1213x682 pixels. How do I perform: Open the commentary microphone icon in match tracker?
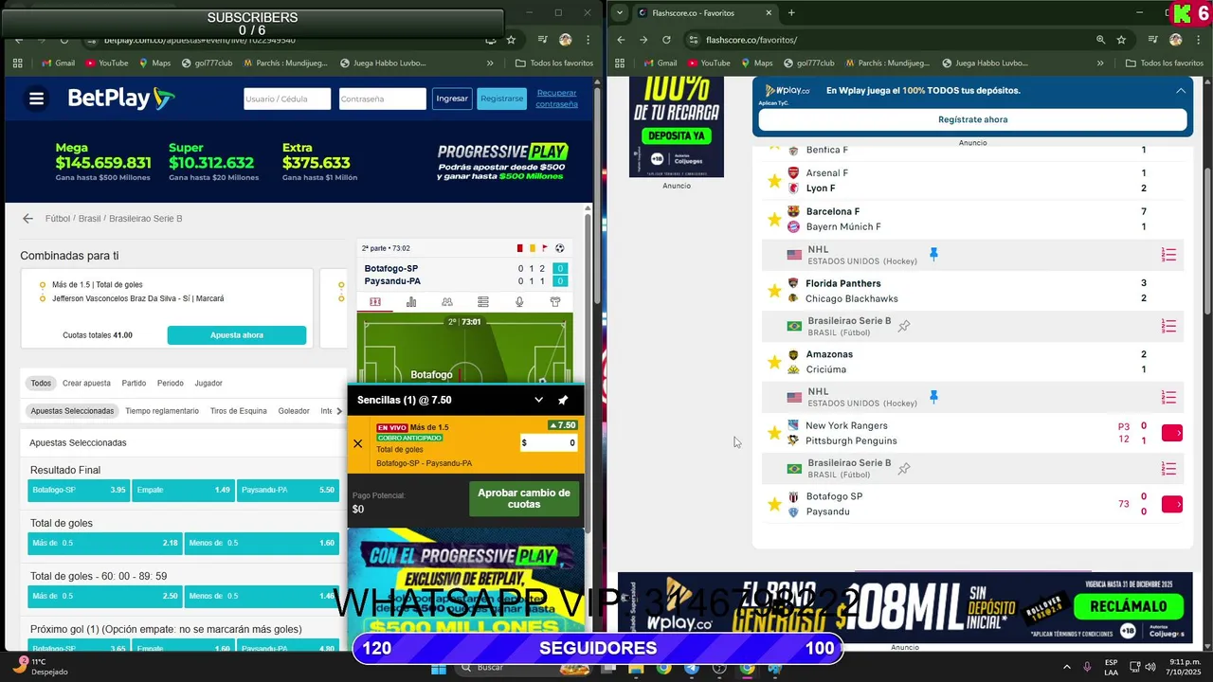[519, 301]
